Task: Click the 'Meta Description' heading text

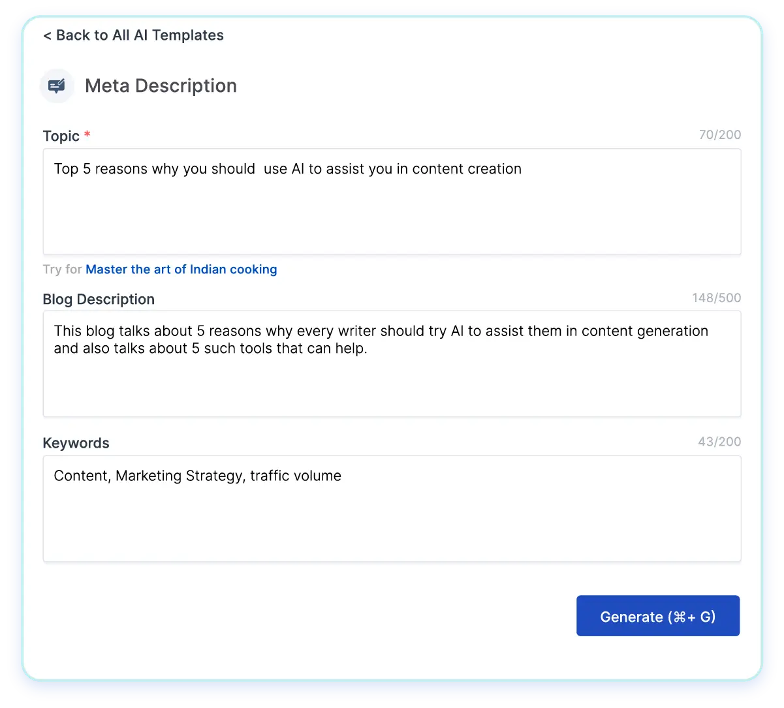Action: pos(161,86)
